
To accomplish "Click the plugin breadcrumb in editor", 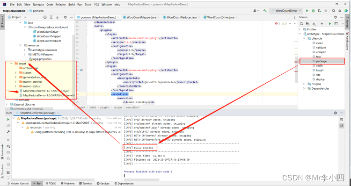I will click(117, 107).
